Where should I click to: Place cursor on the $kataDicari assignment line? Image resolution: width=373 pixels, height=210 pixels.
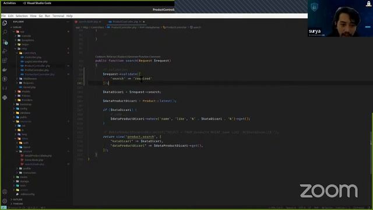(x=132, y=92)
